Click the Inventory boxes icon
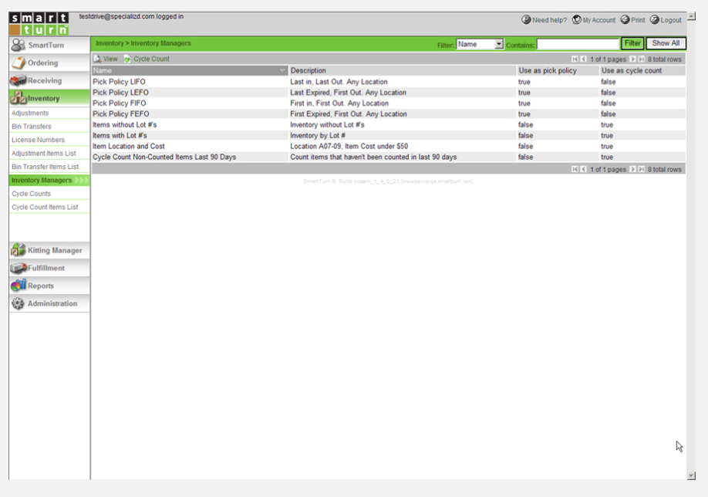This screenshot has height=497, width=708. point(19,98)
